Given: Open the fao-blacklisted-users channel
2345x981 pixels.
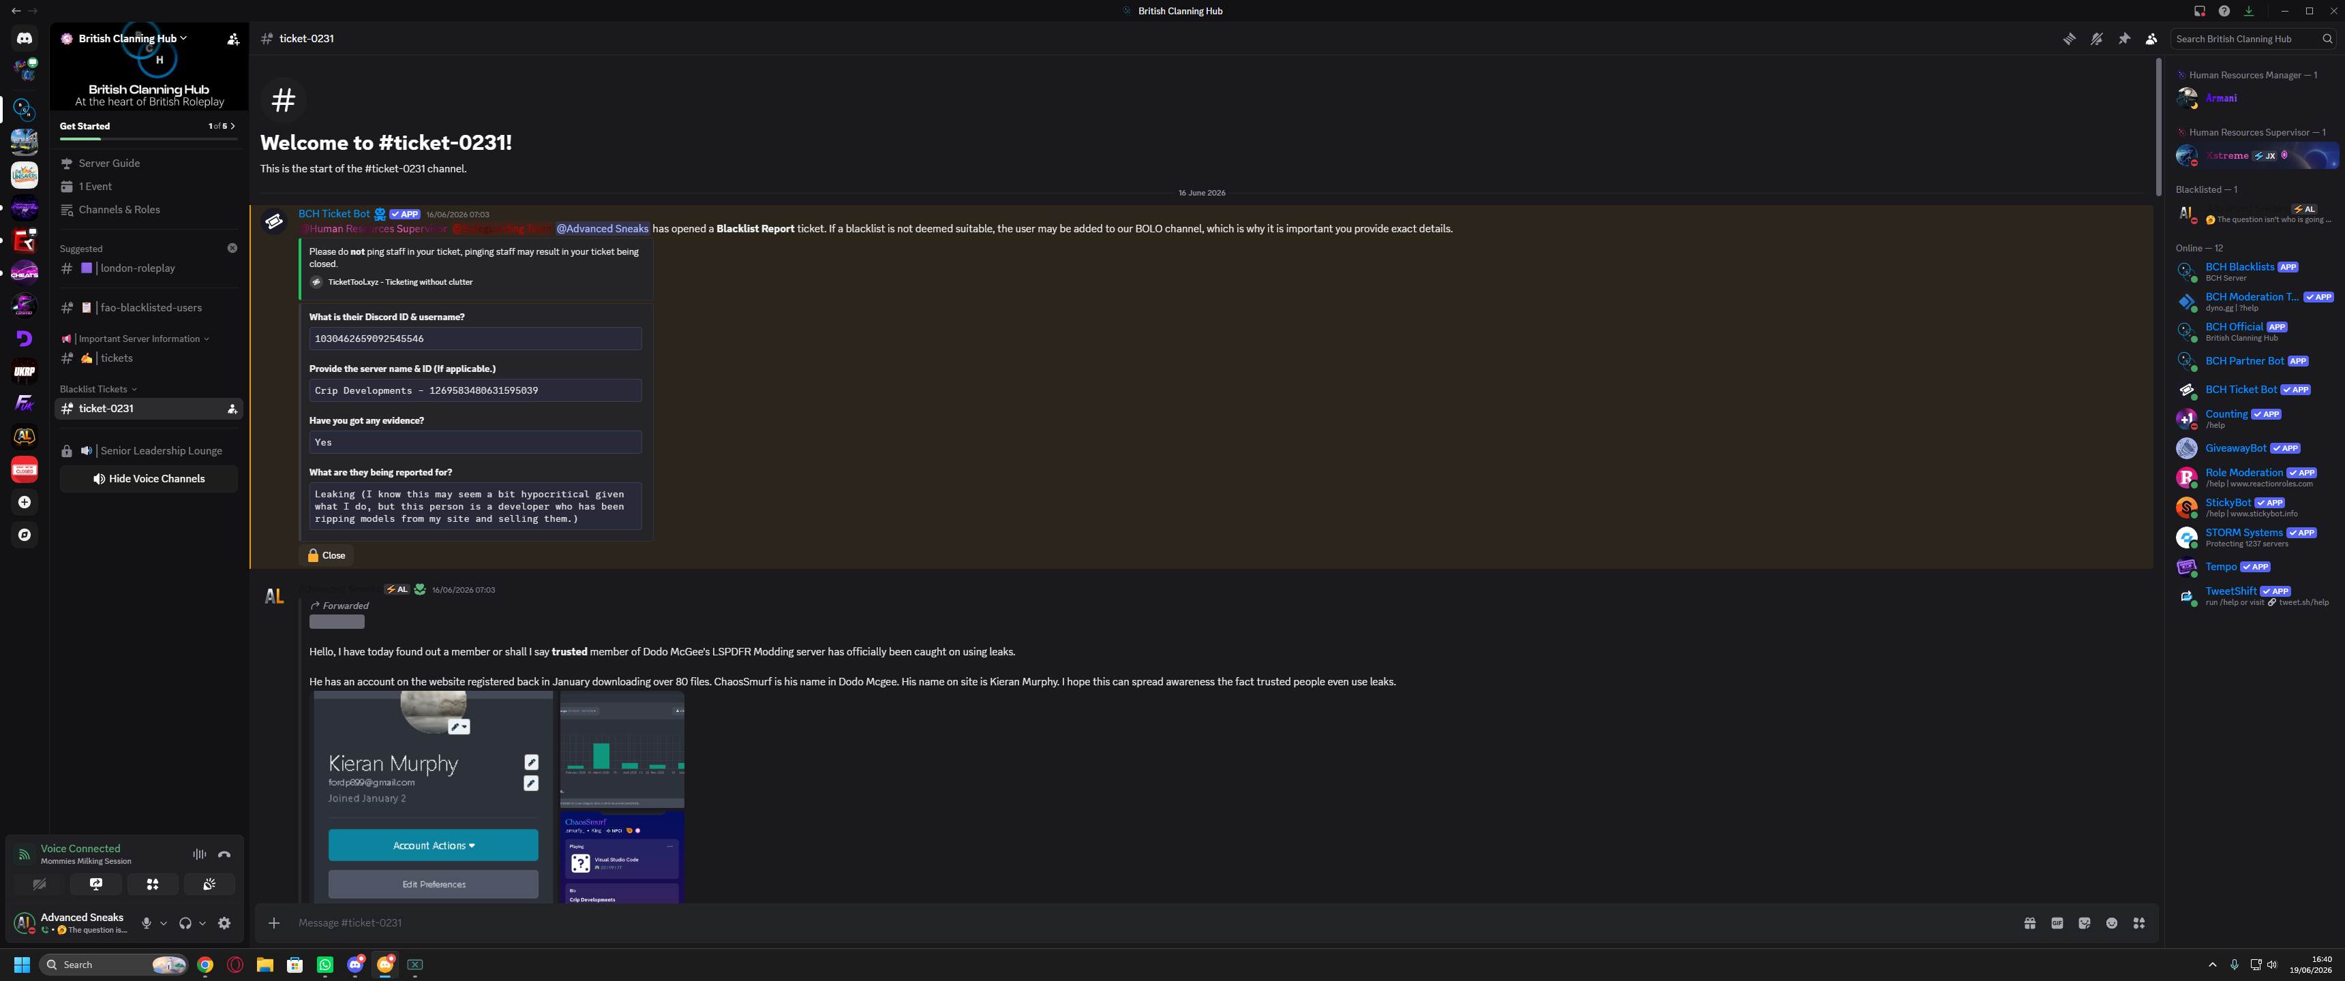Looking at the screenshot, I should [x=149, y=309].
